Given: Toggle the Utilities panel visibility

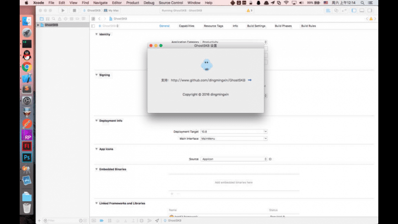Looking at the screenshot, I should [370, 11].
